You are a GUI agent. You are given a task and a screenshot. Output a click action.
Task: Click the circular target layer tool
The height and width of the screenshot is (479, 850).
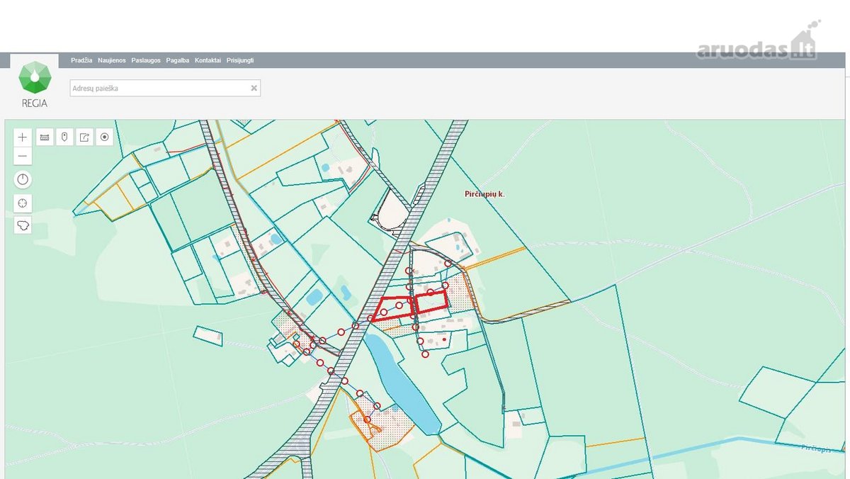coord(105,137)
